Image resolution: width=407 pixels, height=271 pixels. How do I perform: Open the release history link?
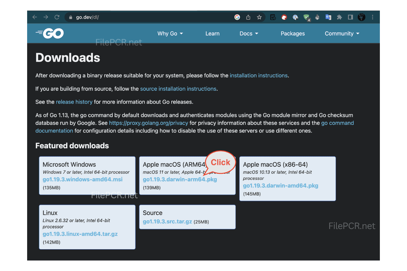(x=74, y=102)
